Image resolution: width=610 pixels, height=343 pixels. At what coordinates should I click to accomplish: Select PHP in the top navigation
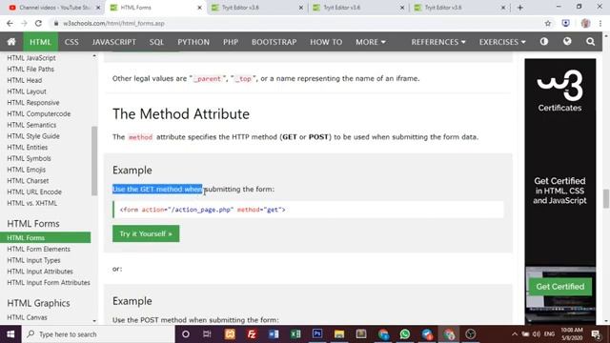click(x=231, y=42)
